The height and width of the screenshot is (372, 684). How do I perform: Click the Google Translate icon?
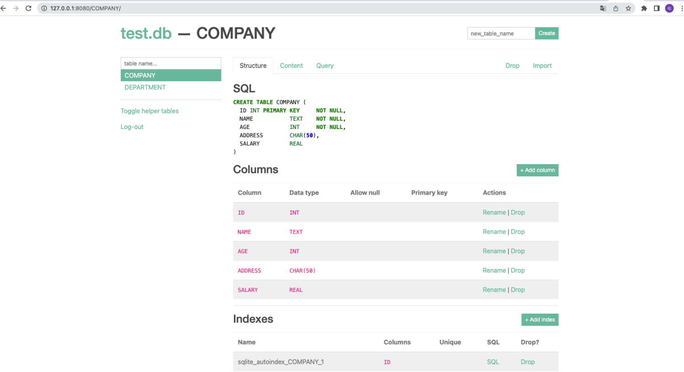click(x=603, y=8)
